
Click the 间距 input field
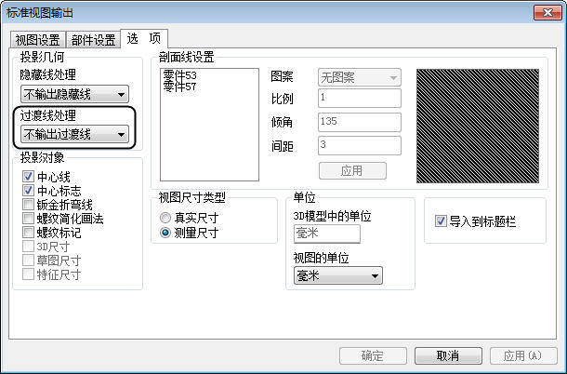click(x=360, y=145)
